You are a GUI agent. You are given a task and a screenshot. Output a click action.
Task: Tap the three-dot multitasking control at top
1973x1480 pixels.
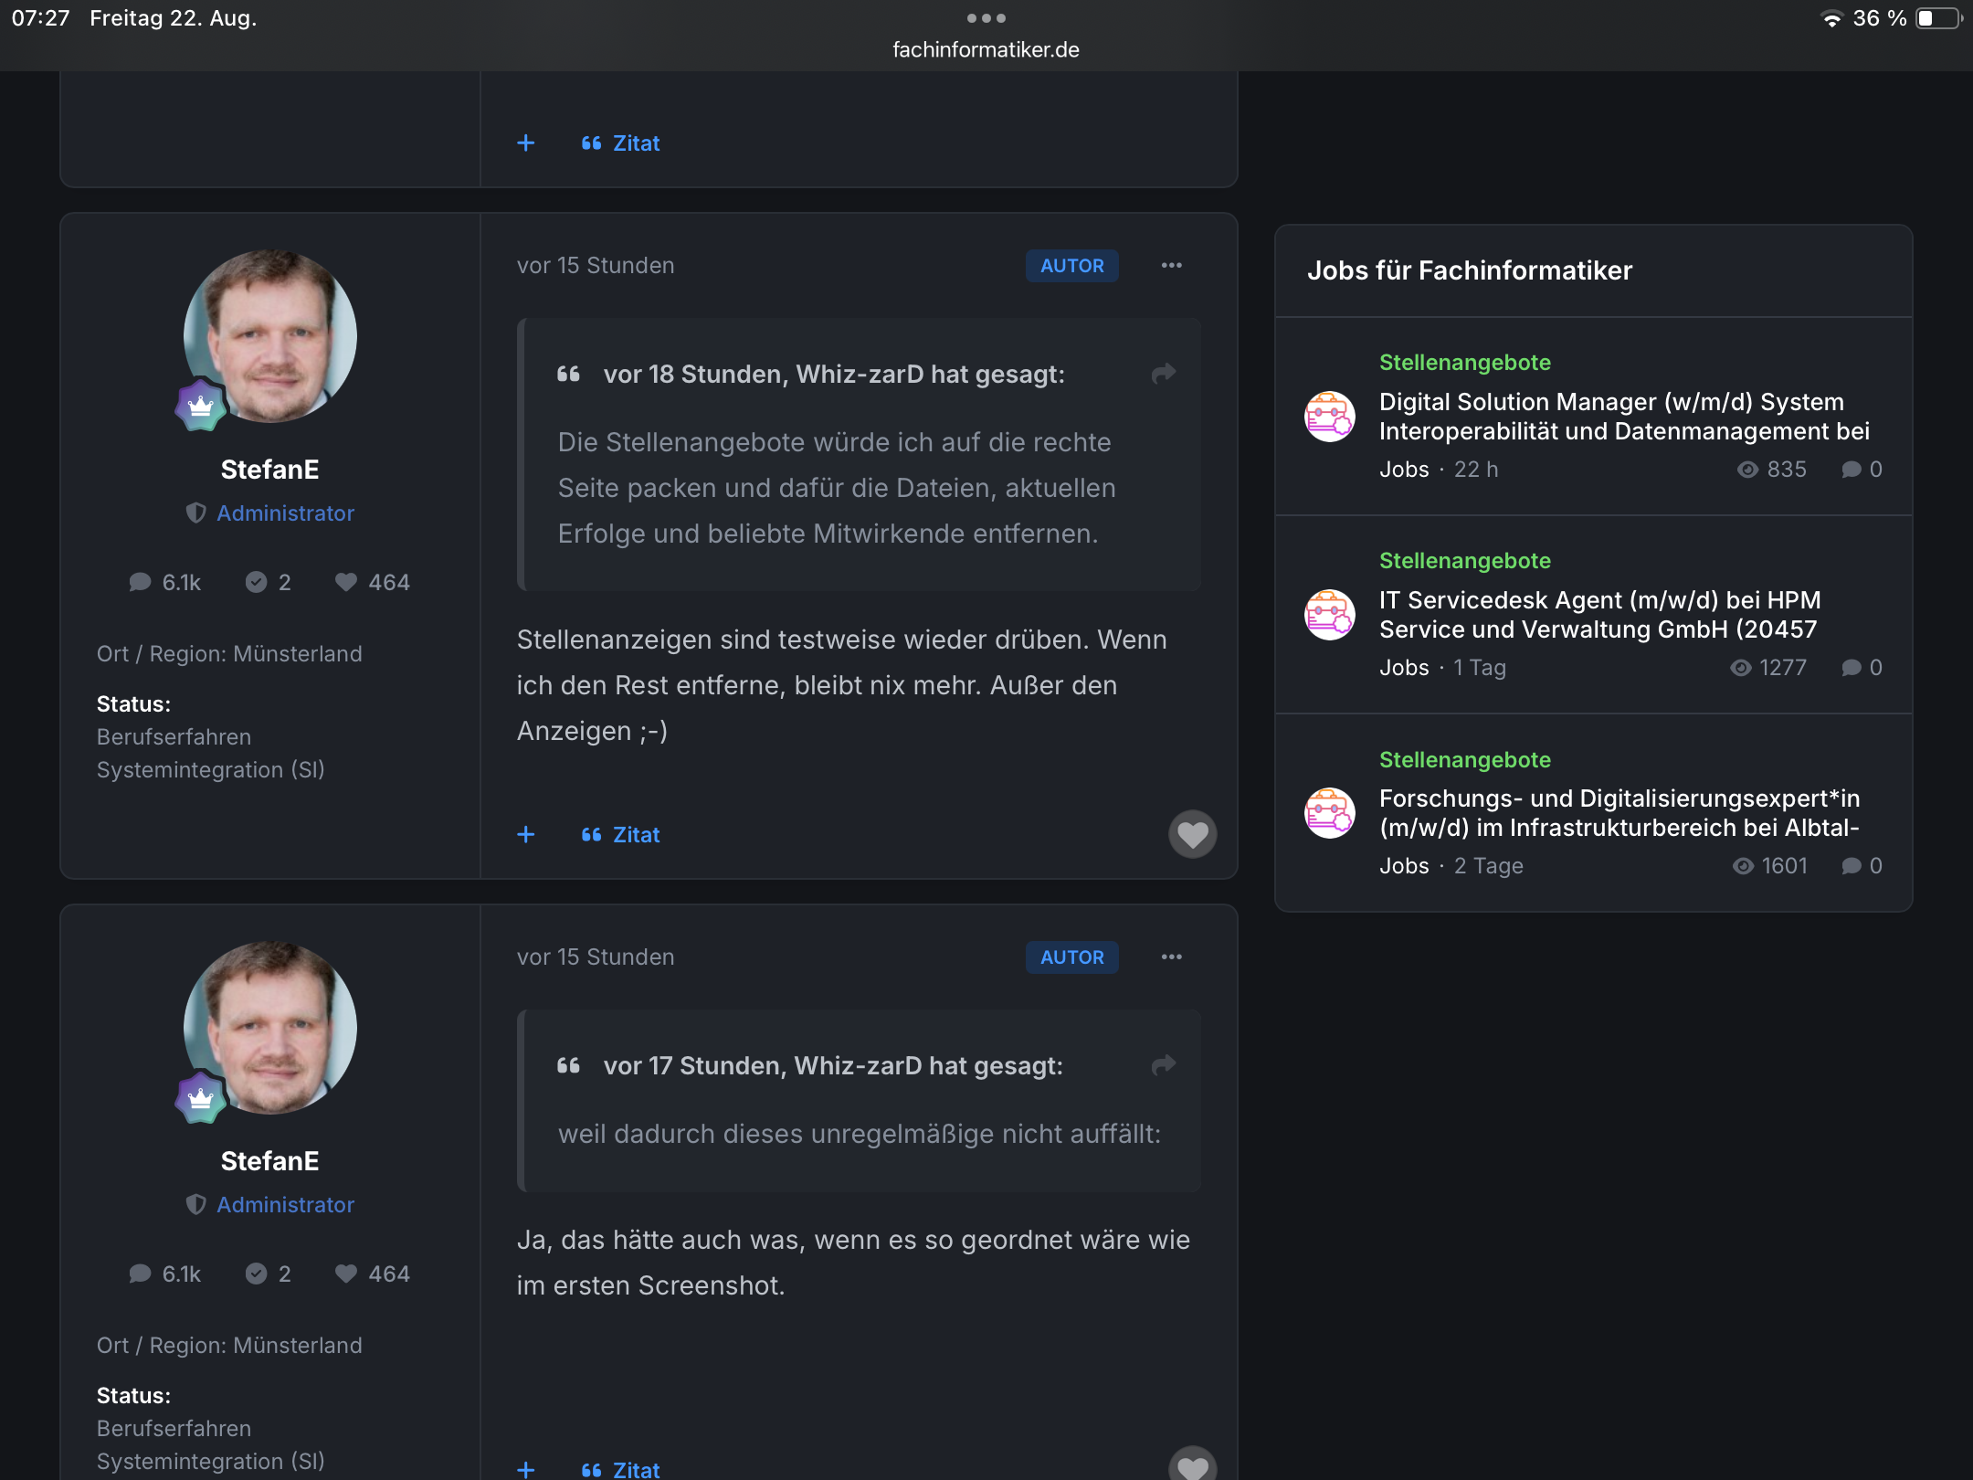pos(986,18)
